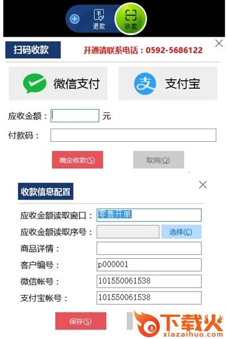
Task: Confirm payment with 确定收款(S) button
Action: (x=77, y=160)
